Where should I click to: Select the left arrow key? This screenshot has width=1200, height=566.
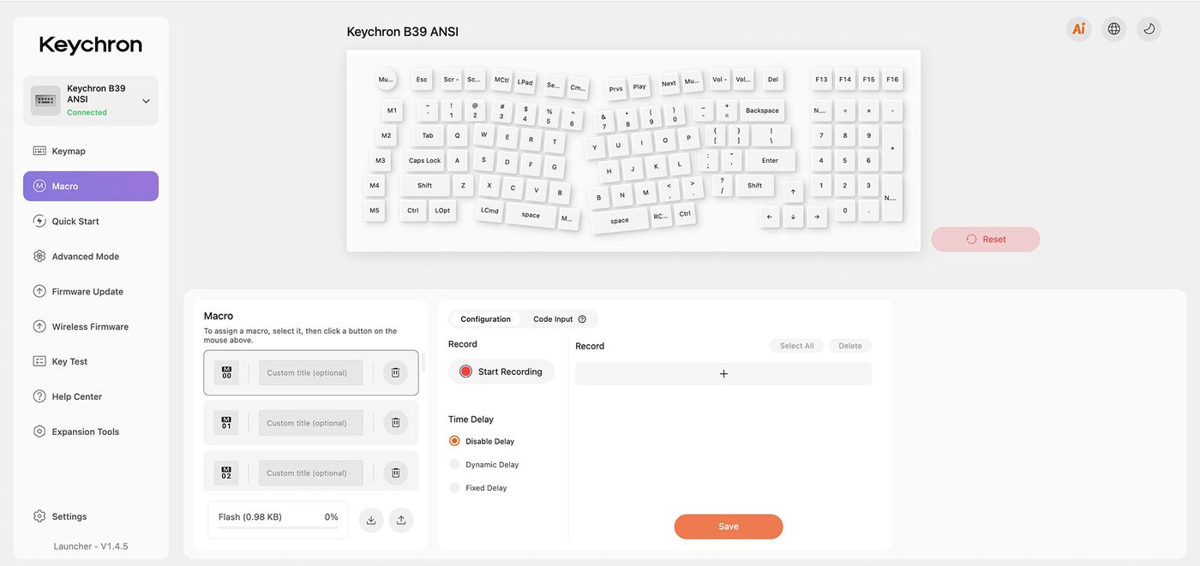click(769, 217)
